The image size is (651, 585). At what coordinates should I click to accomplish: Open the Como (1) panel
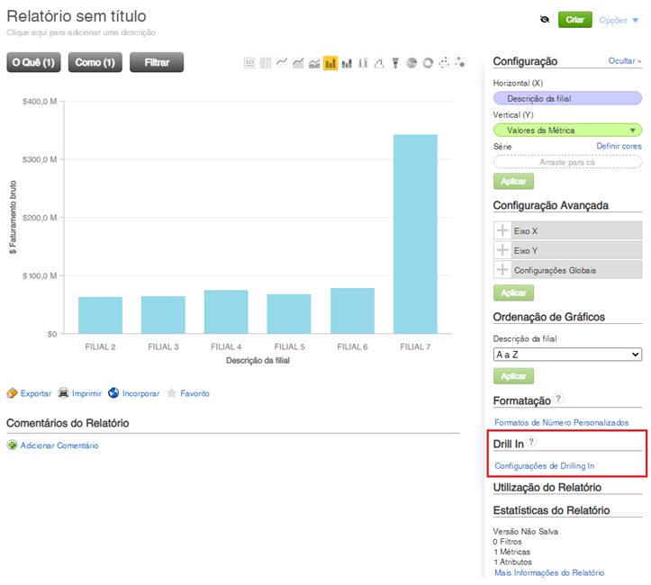pyautogui.click(x=95, y=62)
